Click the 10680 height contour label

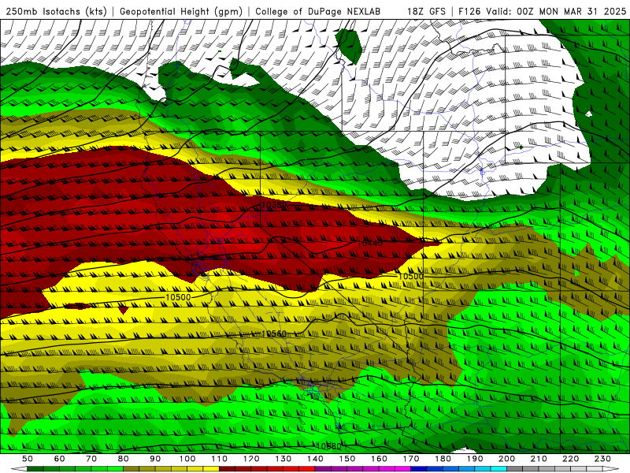pyautogui.click(x=328, y=446)
